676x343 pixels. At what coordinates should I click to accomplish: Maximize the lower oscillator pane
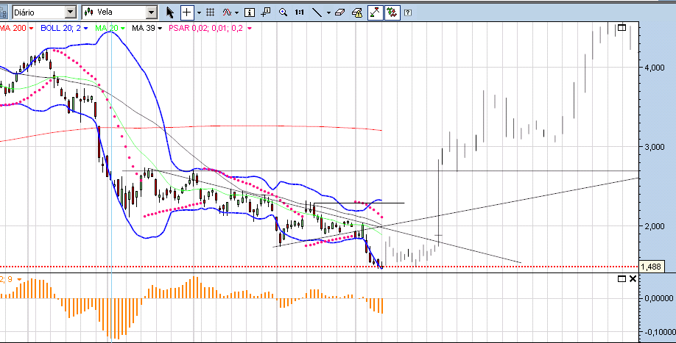click(x=622, y=279)
